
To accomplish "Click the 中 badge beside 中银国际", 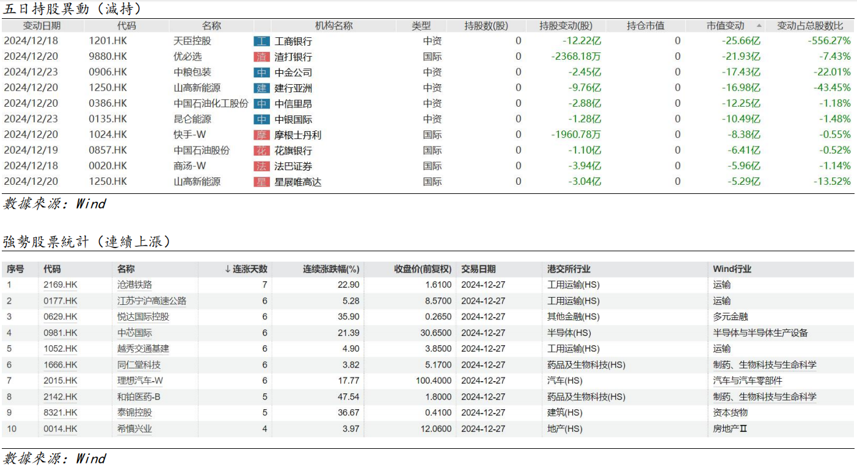I will coord(261,120).
